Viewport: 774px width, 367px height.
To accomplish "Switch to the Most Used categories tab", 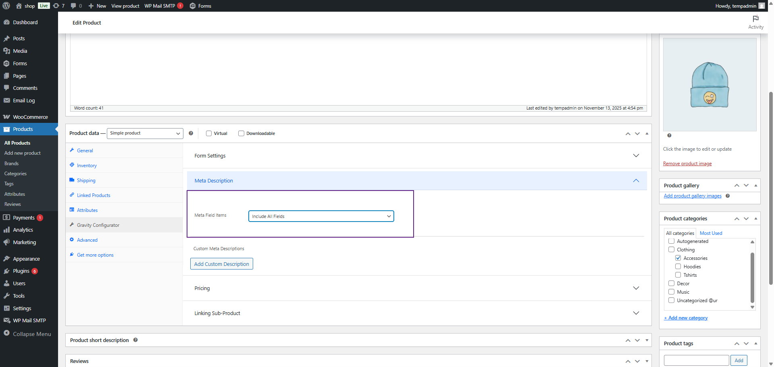I will [x=711, y=233].
